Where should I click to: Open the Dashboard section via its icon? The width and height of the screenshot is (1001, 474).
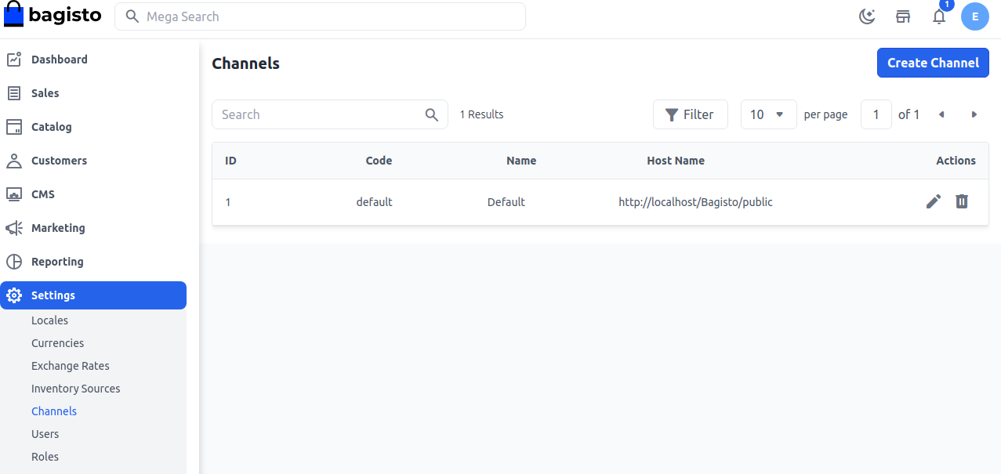(x=13, y=59)
